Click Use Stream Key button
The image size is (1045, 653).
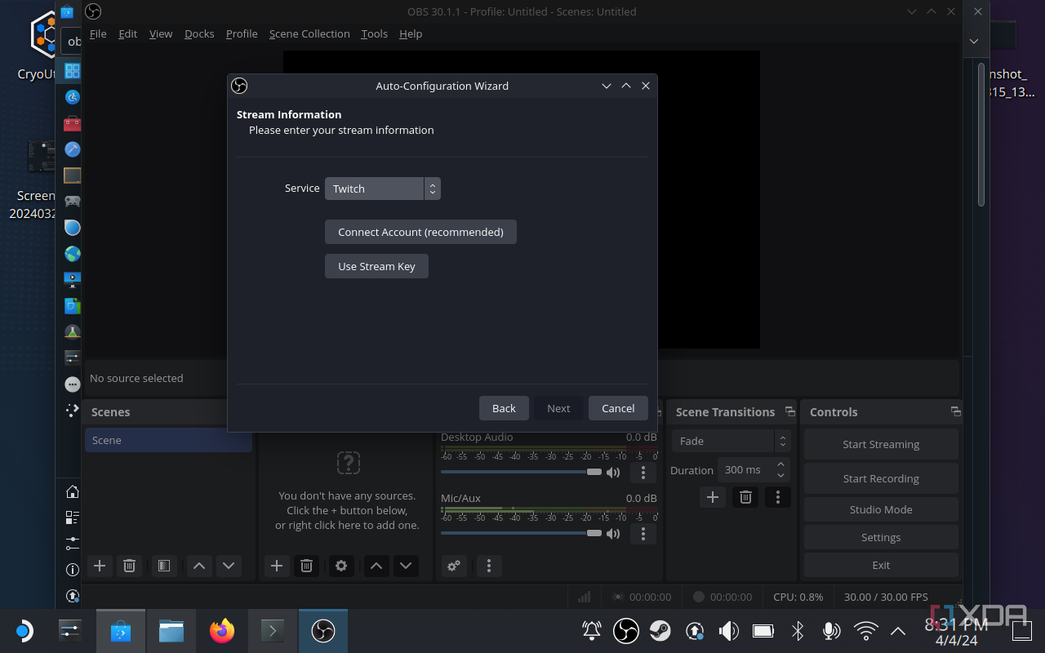pos(376,266)
